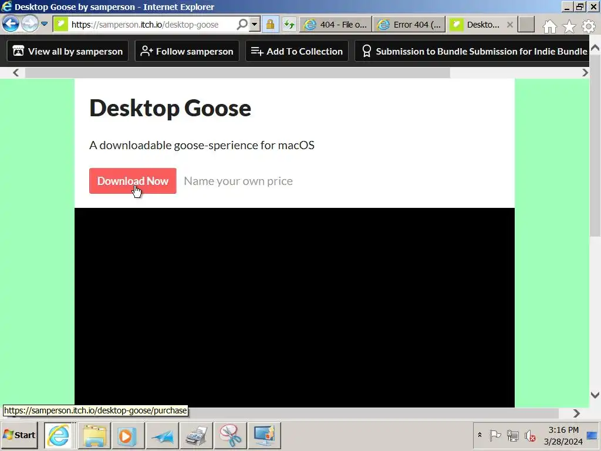Switch to the '404 - File o...' tab
Image resolution: width=601 pixels, height=451 pixels.
(336, 25)
